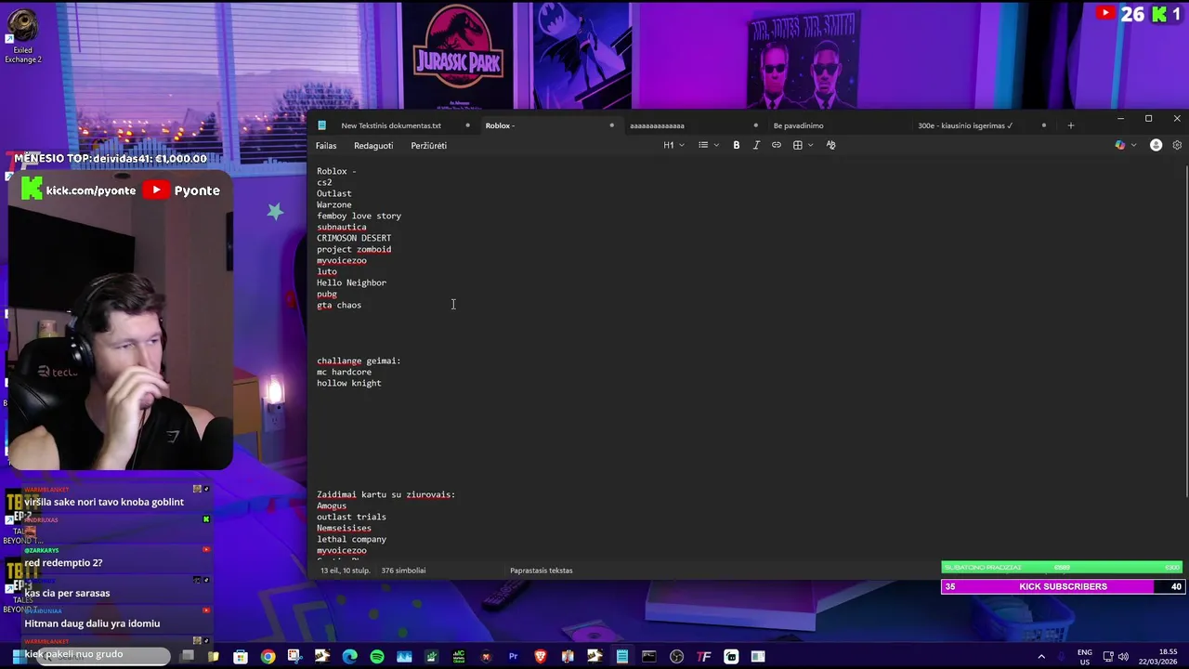Screen dimensions: 1189x669
Task: Insert a link using the link icon
Action: (x=777, y=145)
